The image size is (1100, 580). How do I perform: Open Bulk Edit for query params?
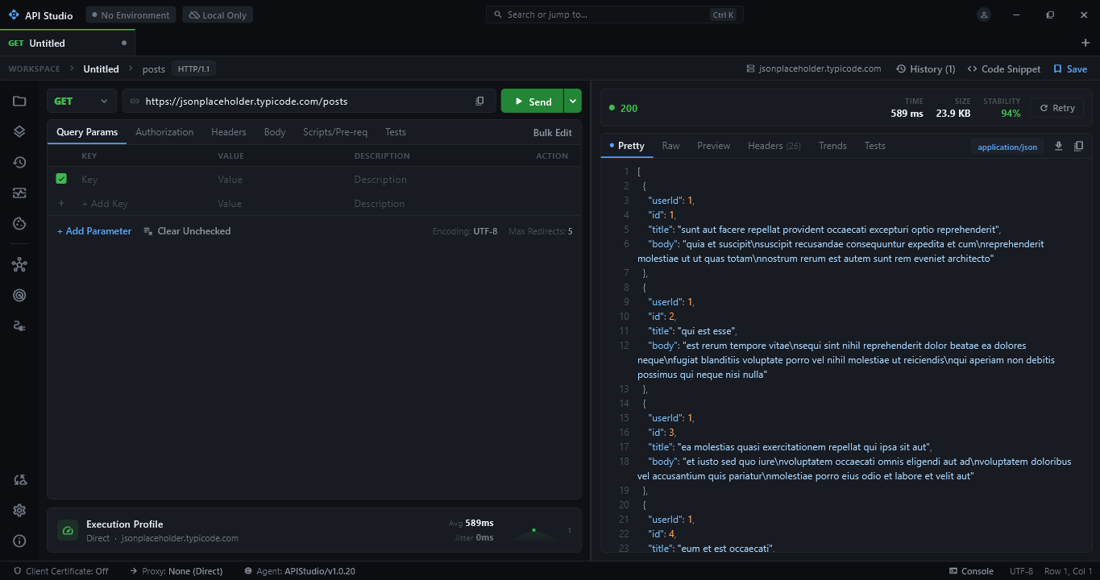[x=553, y=133]
